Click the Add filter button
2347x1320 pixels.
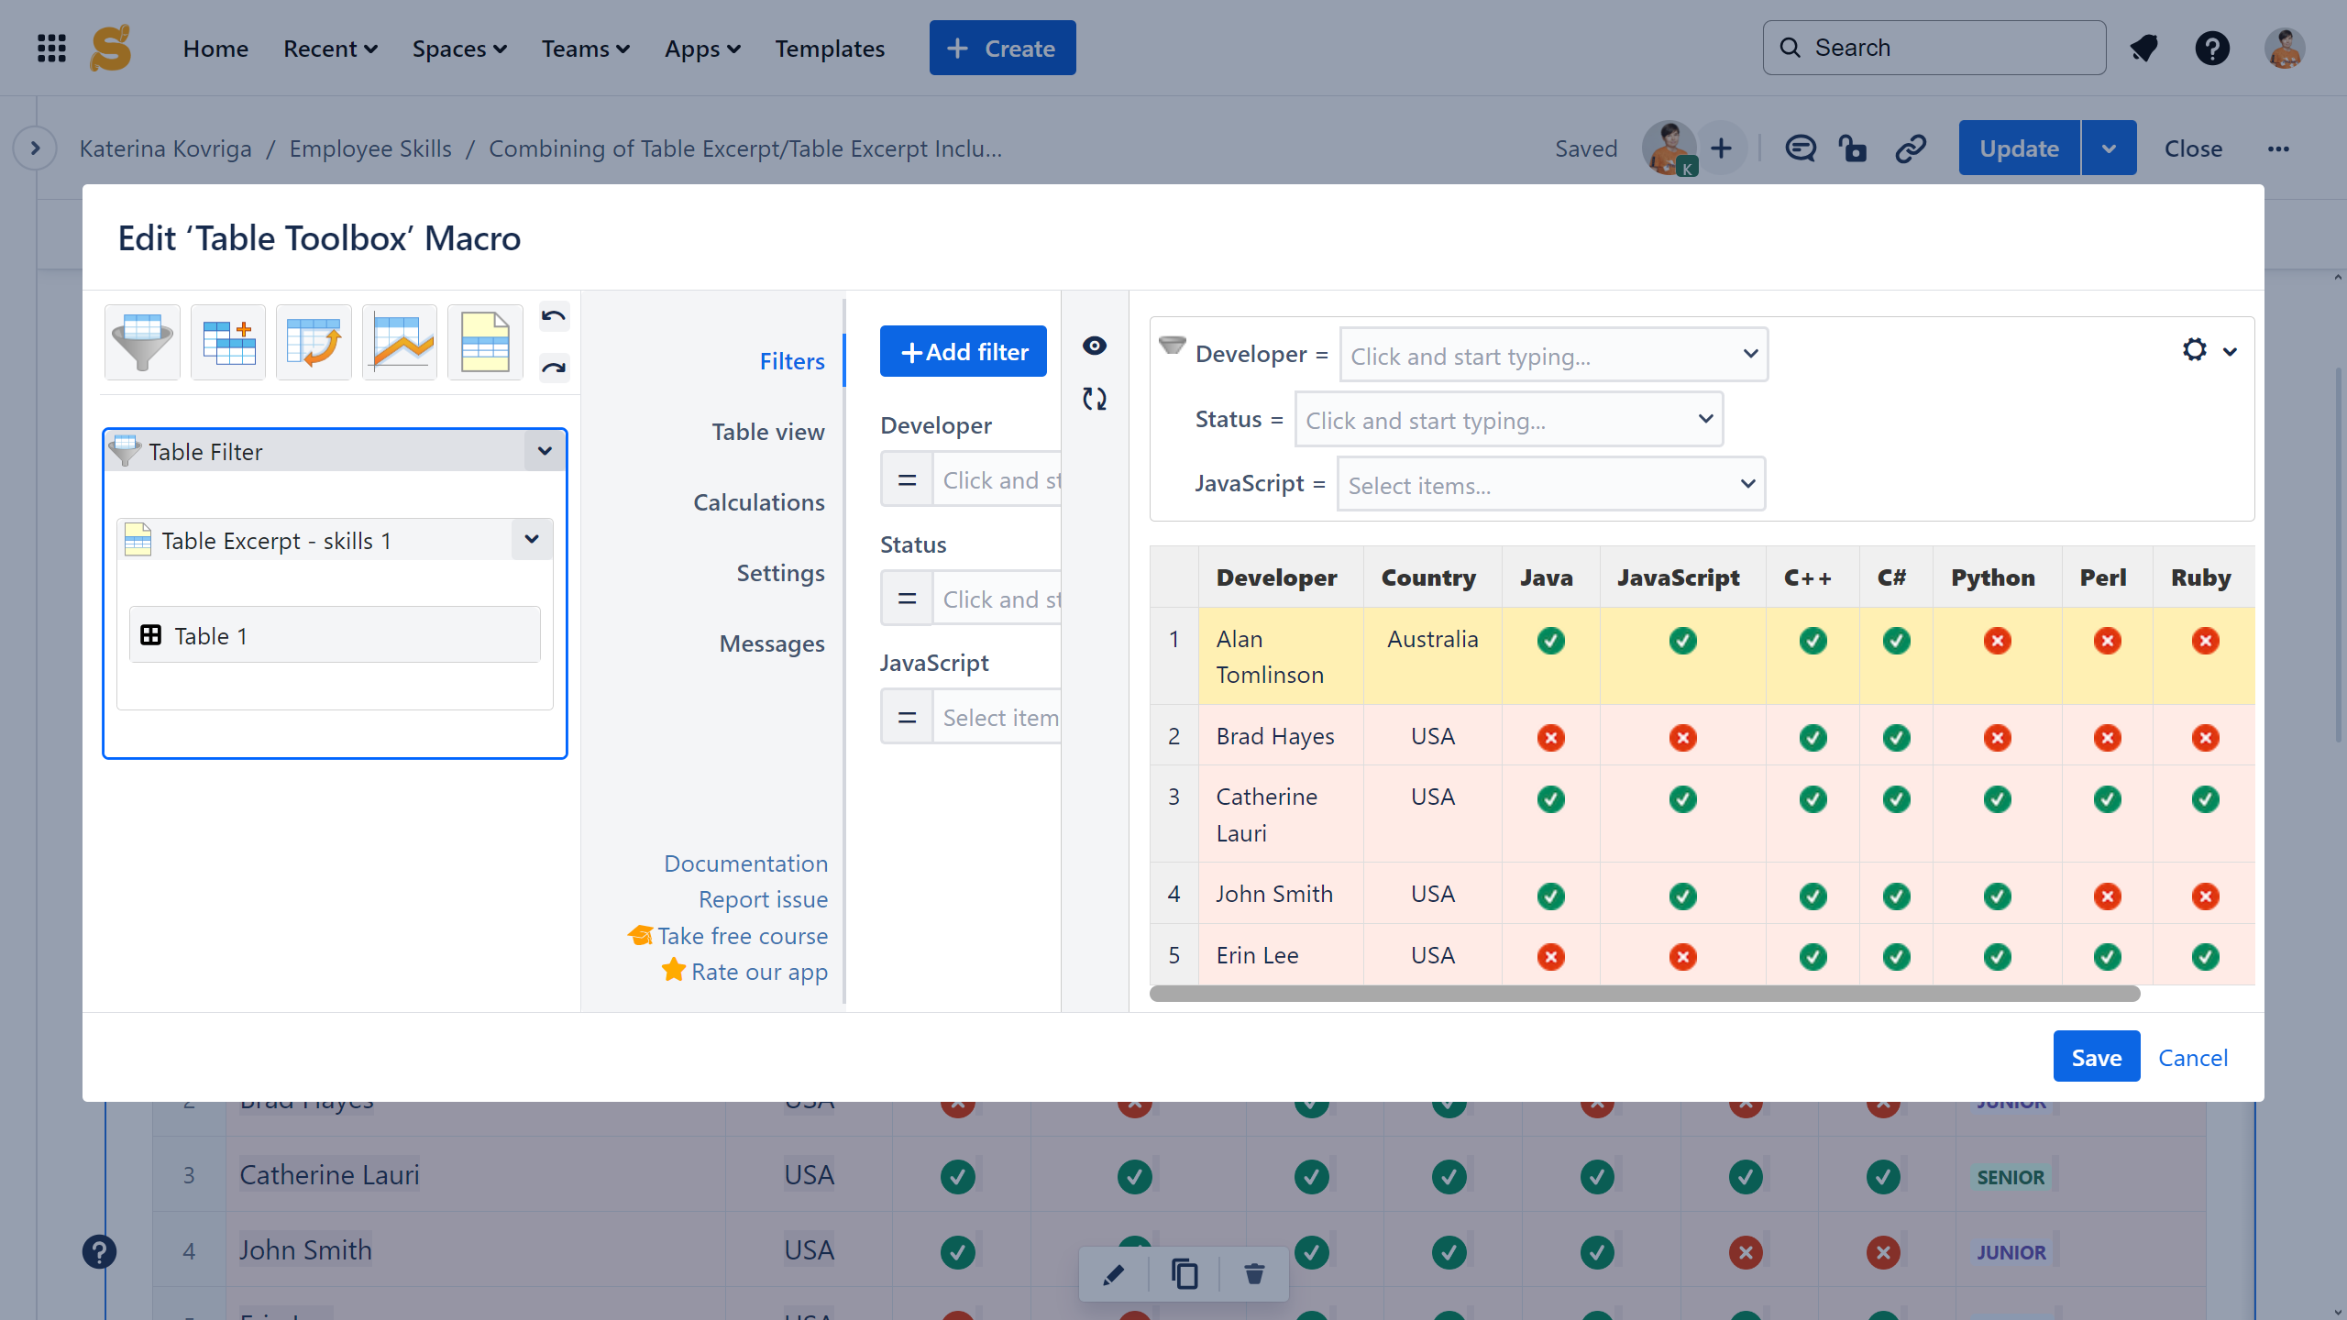point(963,352)
